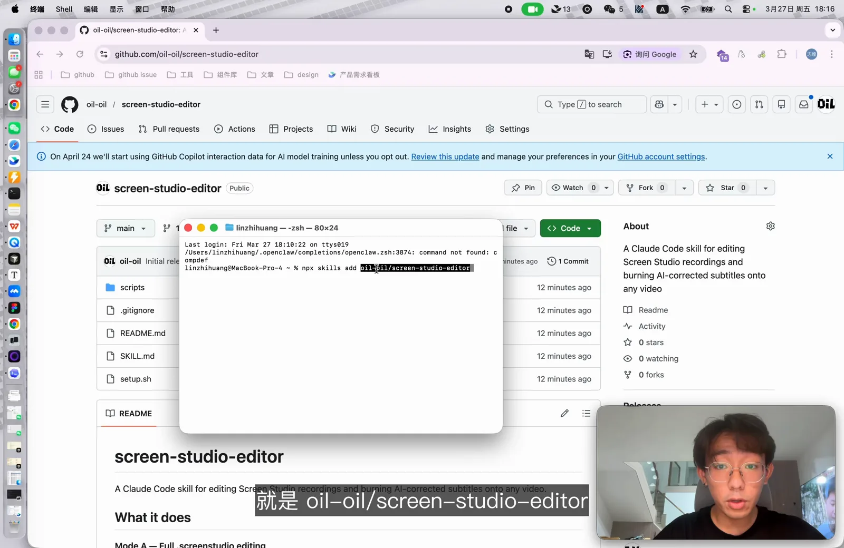View your issues via header issues icon

pyautogui.click(x=737, y=104)
